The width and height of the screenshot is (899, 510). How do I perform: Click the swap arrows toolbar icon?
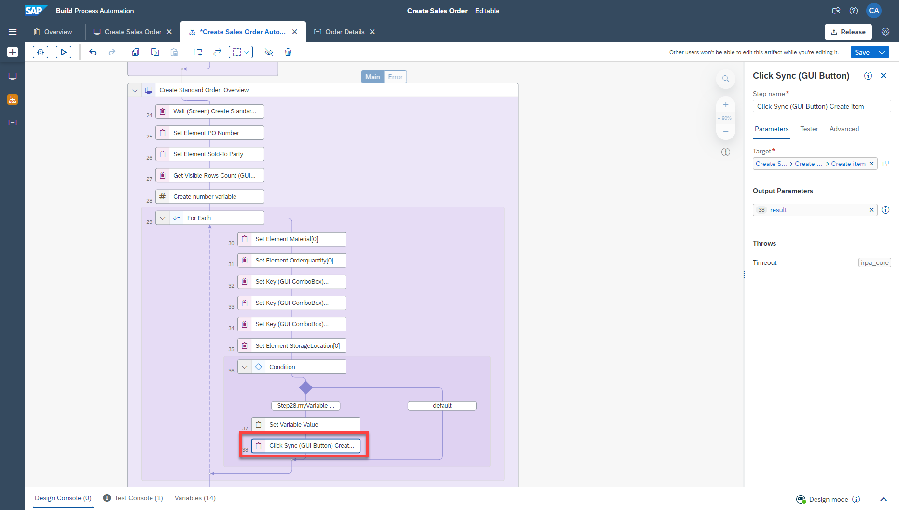coord(217,52)
